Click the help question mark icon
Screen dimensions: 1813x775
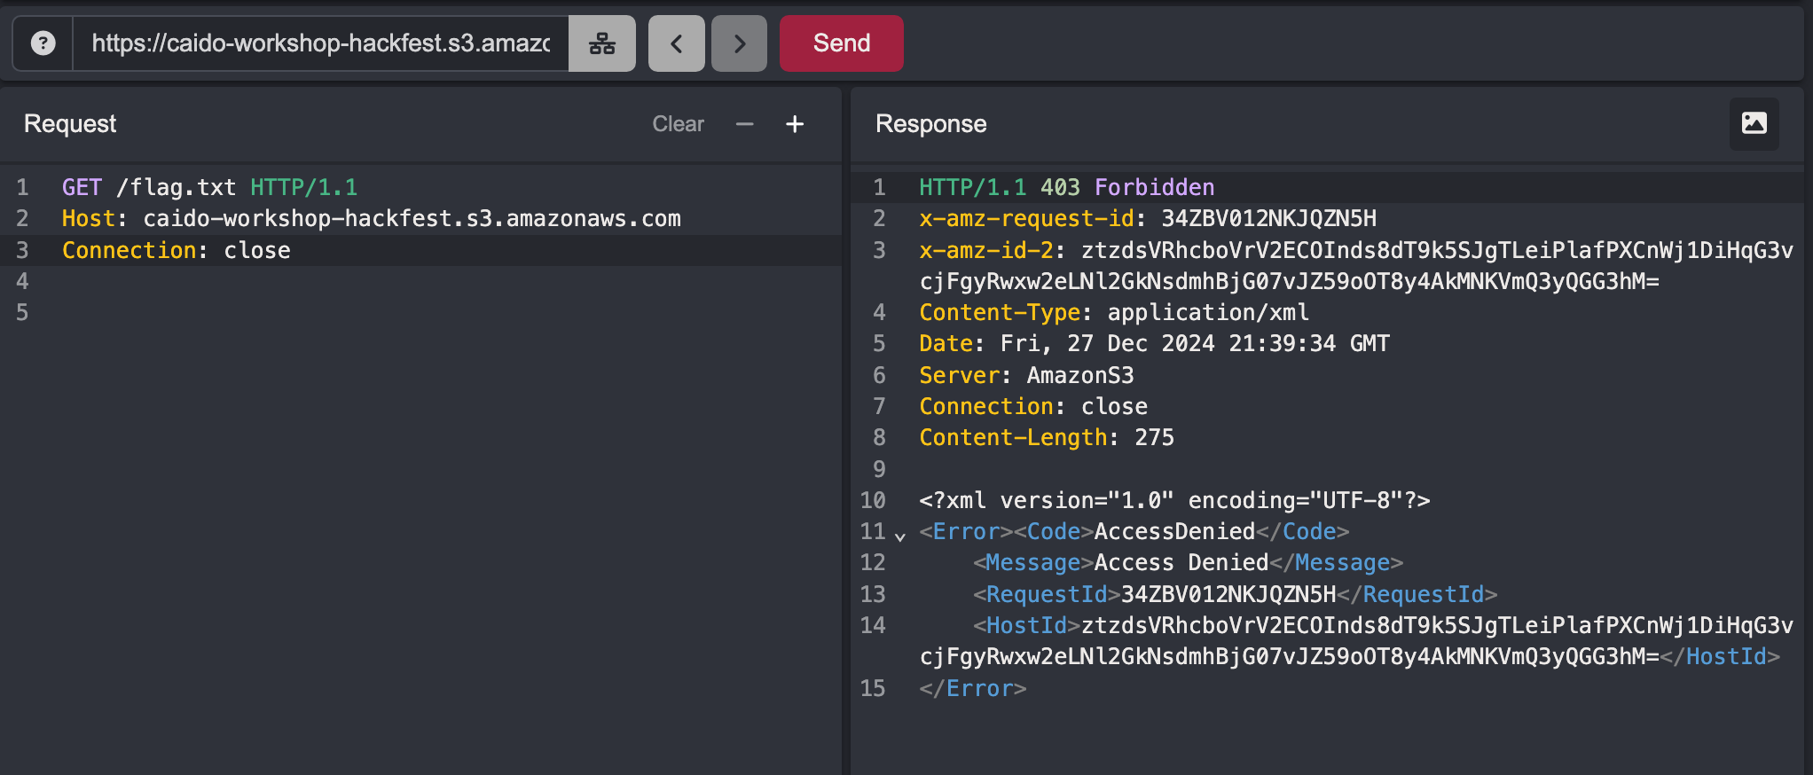tap(43, 43)
